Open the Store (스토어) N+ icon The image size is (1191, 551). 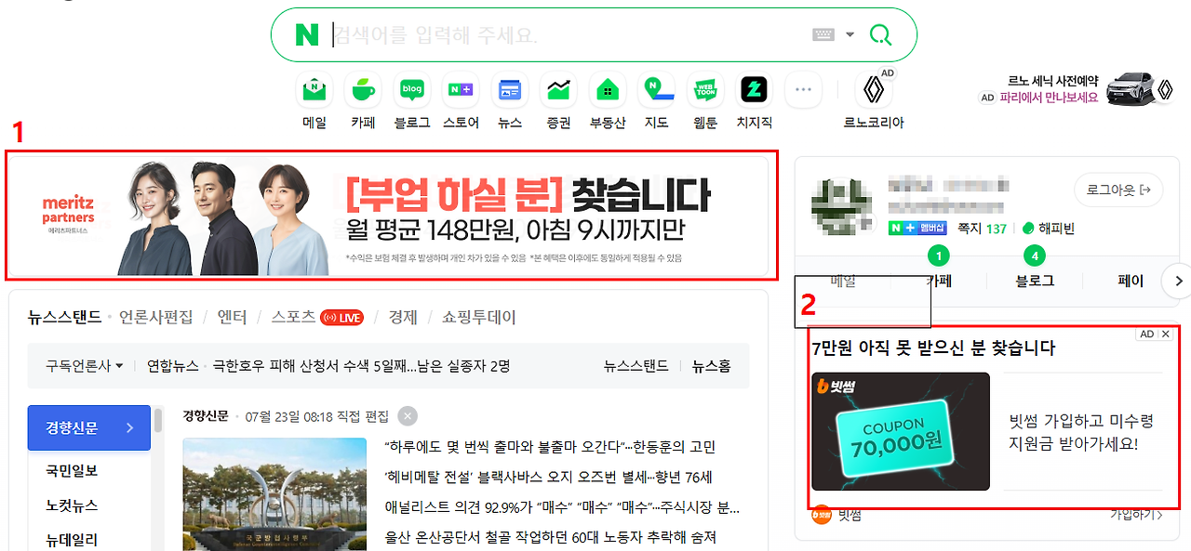(x=461, y=90)
